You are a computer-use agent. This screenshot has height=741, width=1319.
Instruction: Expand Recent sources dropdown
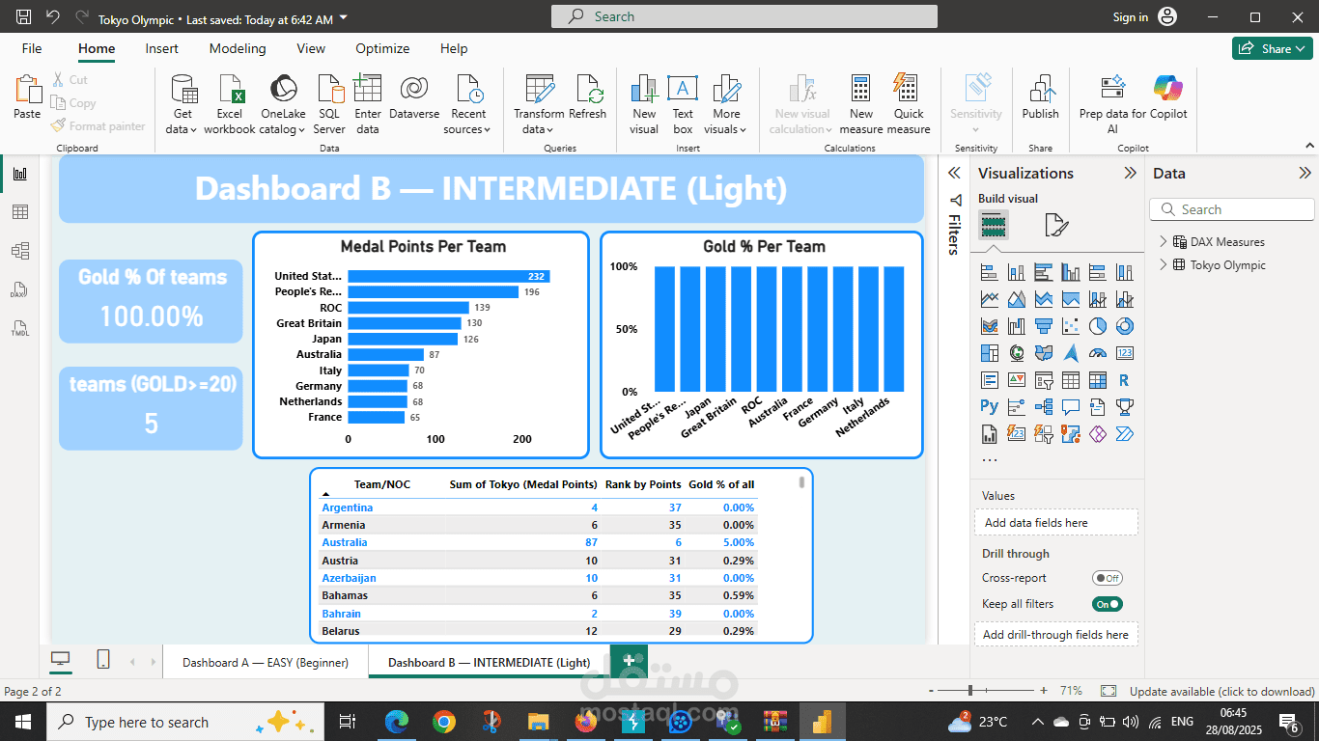[468, 104]
